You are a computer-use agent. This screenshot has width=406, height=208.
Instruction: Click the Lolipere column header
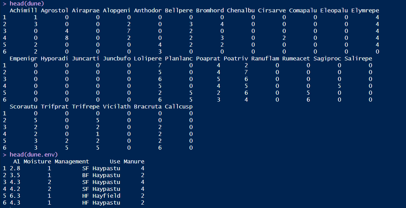tap(148, 58)
